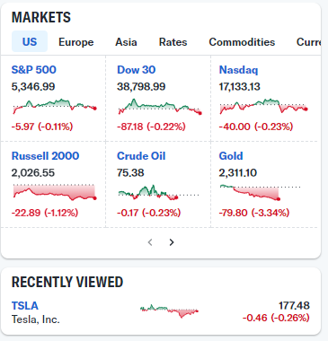The width and height of the screenshot is (328, 341).
Task: Open the partially visible Currencies tab
Action: 309,42
